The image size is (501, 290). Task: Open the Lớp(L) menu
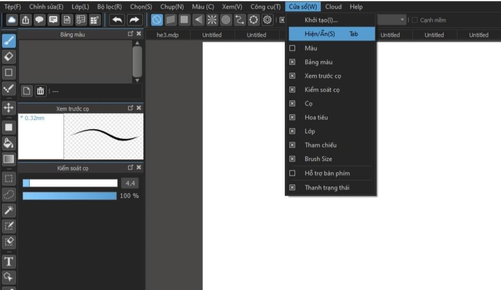click(80, 7)
